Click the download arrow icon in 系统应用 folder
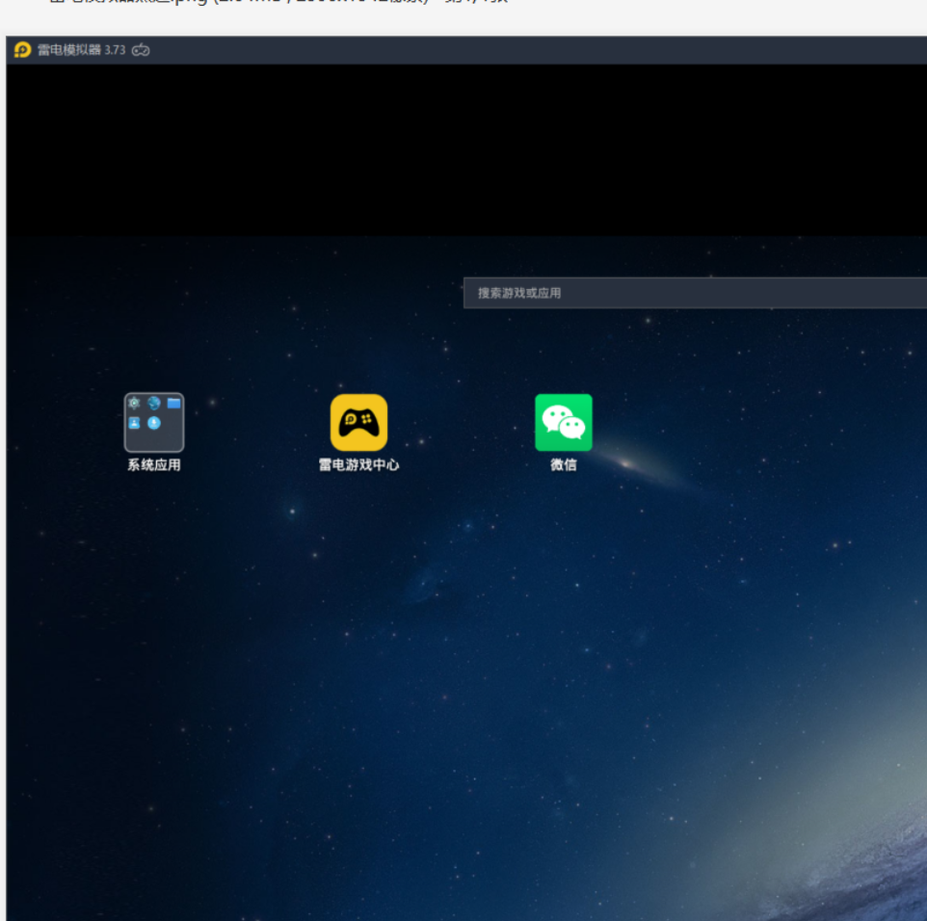Viewport: 927px width, 921px height. [x=154, y=423]
